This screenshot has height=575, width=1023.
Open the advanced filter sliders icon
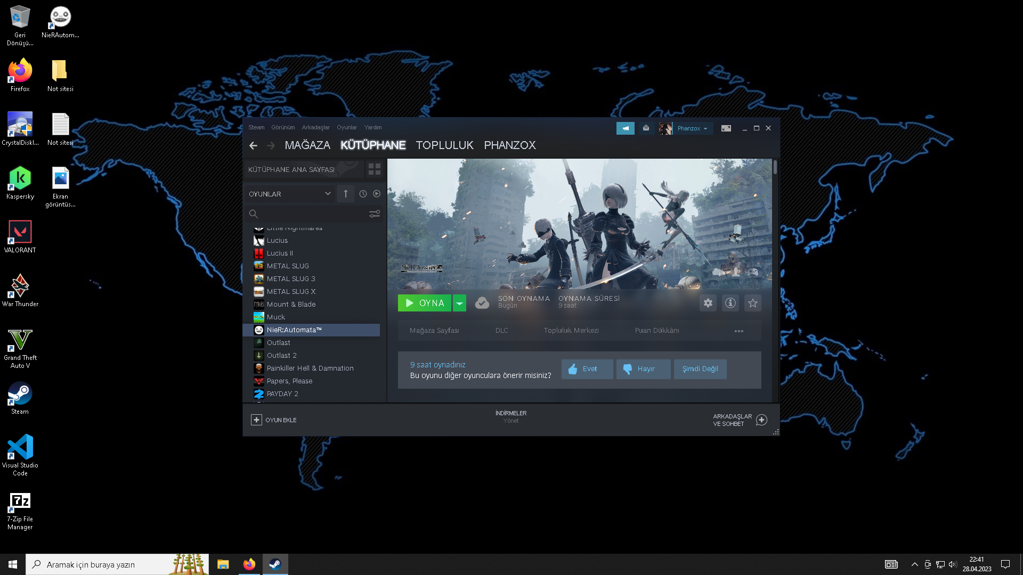375,213
